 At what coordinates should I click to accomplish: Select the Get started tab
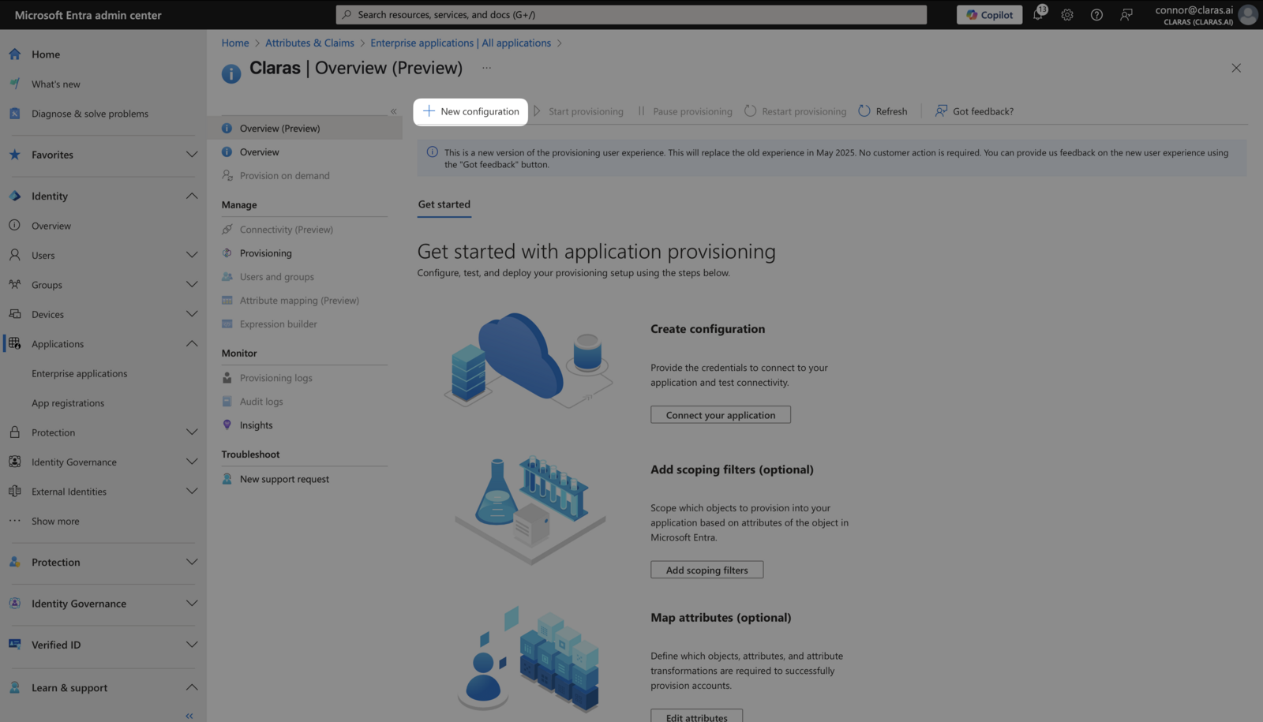tap(444, 204)
